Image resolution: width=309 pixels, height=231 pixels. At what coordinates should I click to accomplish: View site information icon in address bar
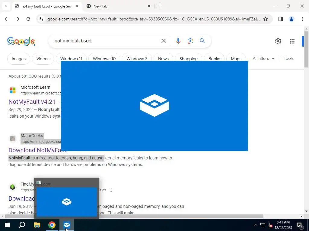tap(41, 19)
